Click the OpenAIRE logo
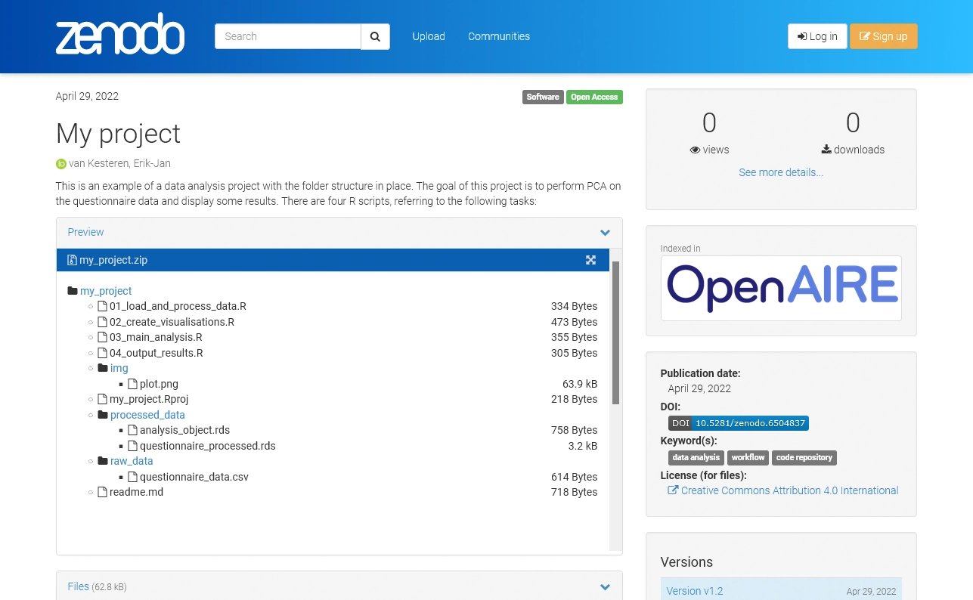This screenshot has height=600, width=973. click(781, 288)
